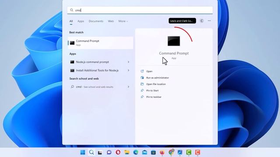Click the Pin to Start pin icon
The image size is (280, 157).
142,90
